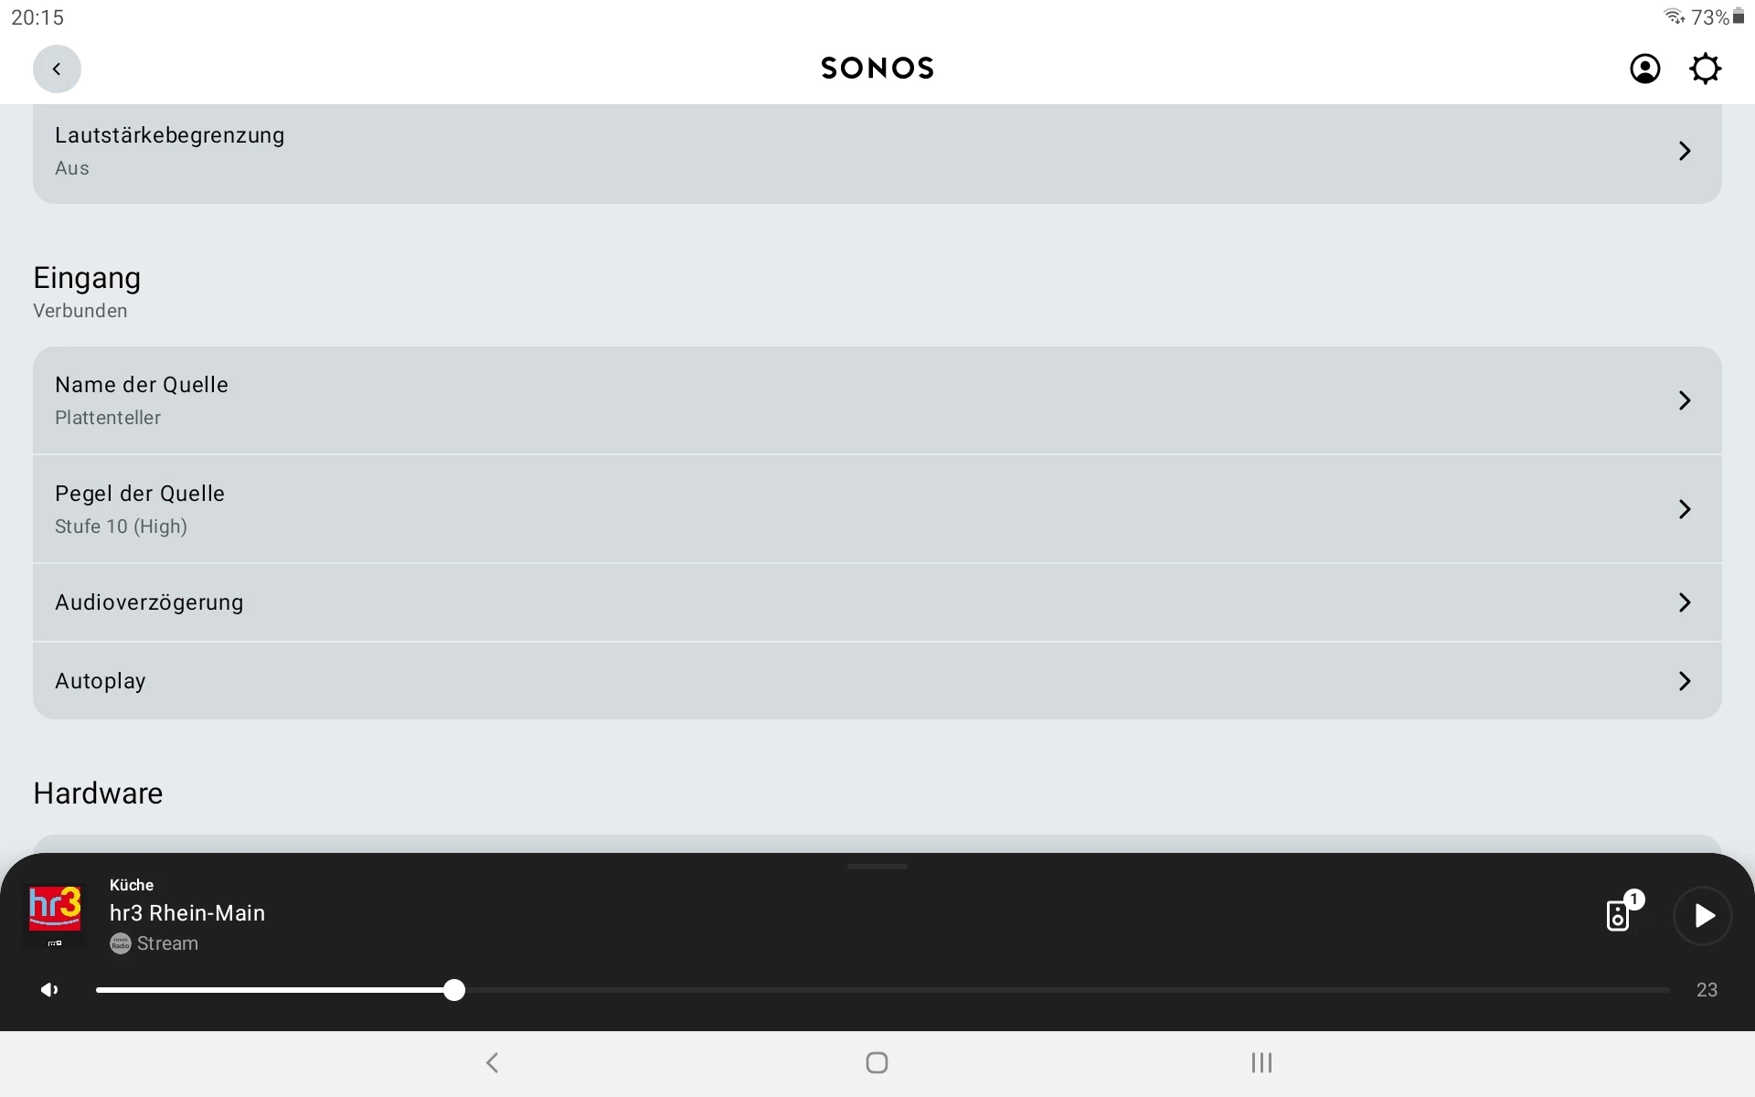Tap Stufe 10 (High) level text
This screenshot has width=1755, height=1097.
(121, 527)
